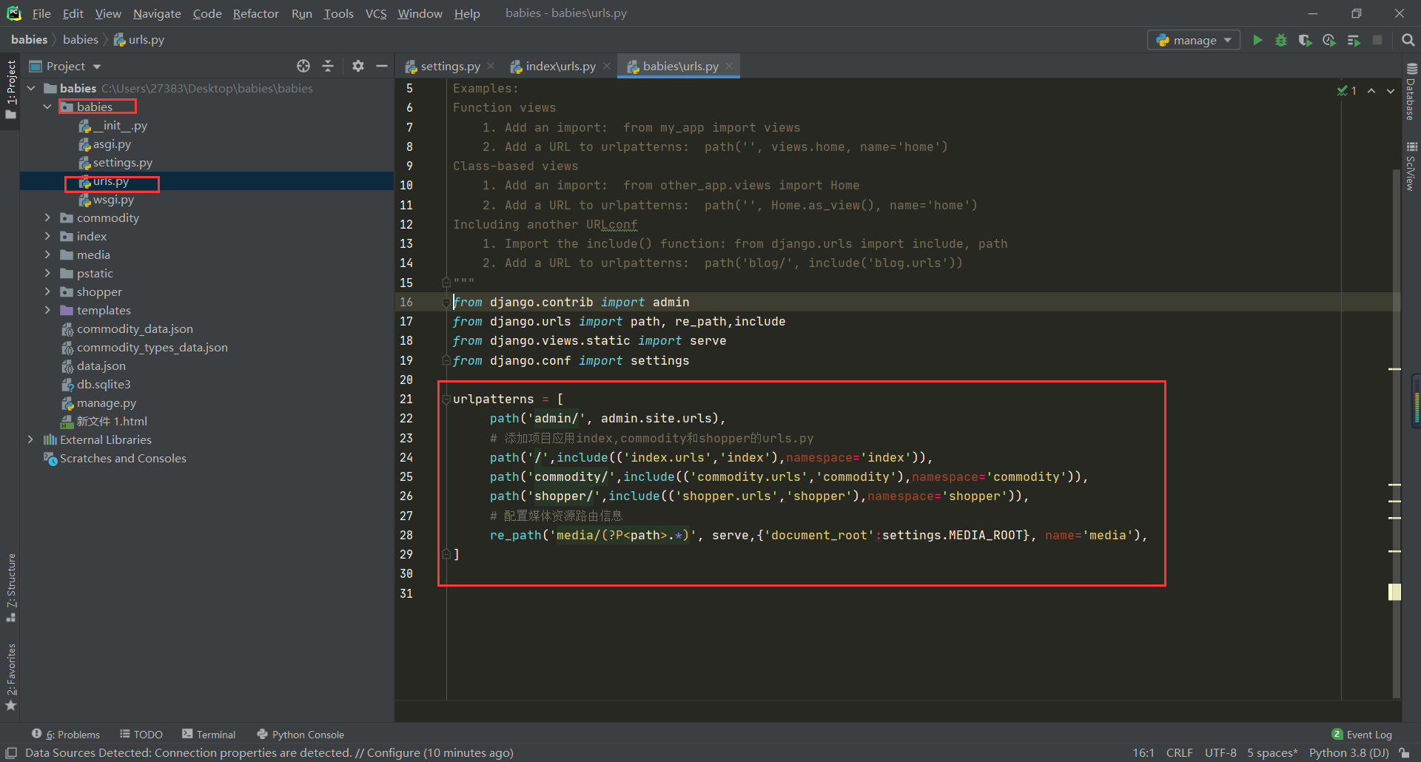
Task: Toggle the 1: Project tool window
Action: [x=10, y=90]
